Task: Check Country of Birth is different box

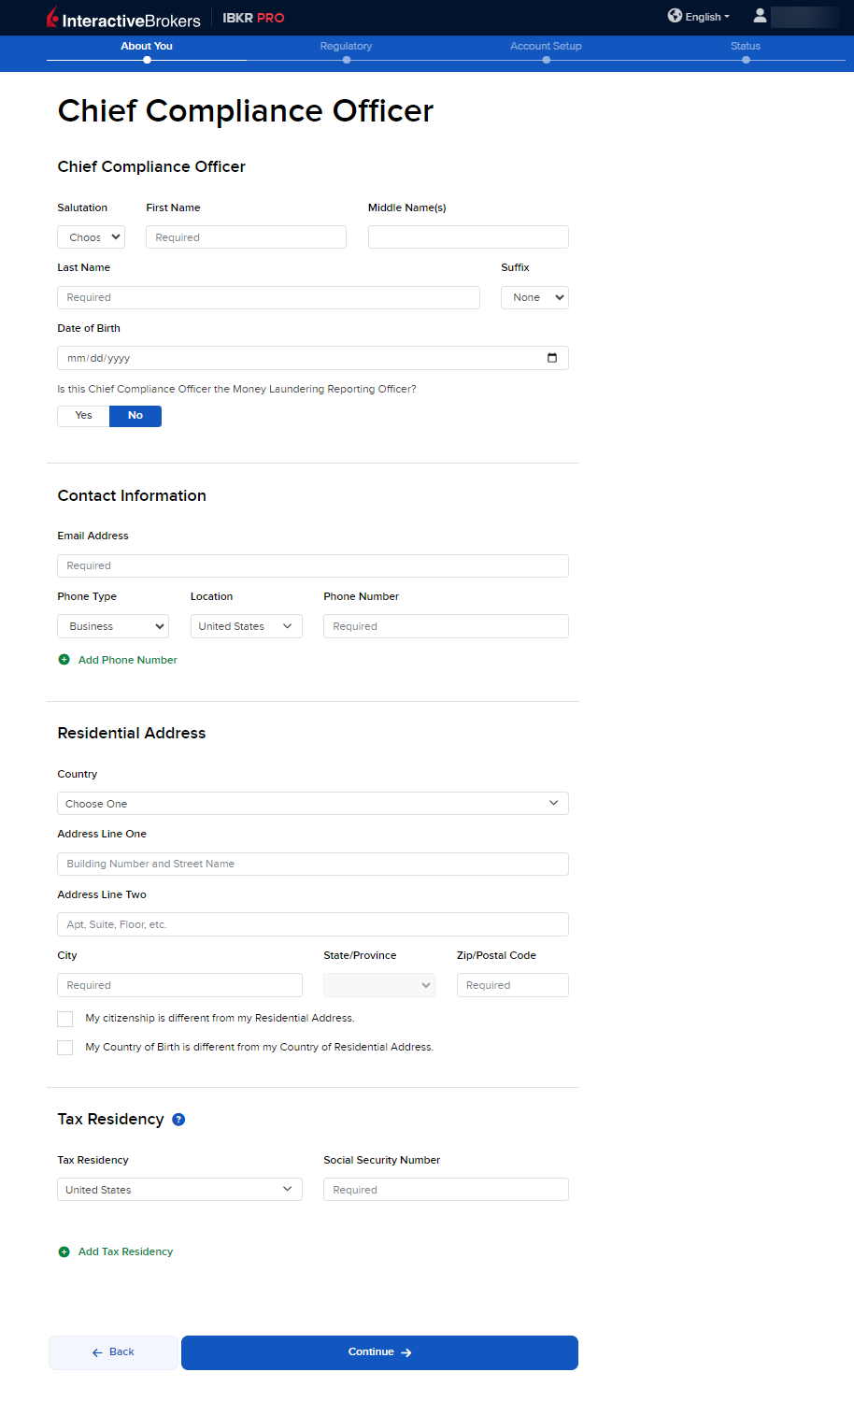Action: (65, 1048)
